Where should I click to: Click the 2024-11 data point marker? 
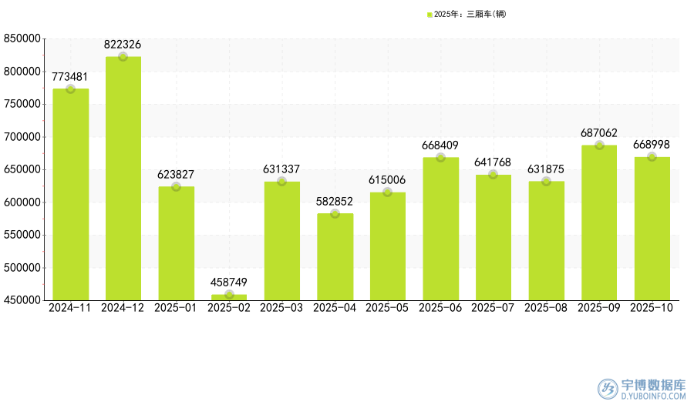coord(70,89)
